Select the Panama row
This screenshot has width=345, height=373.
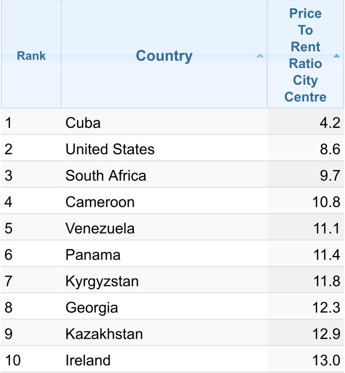[x=173, y=254]
